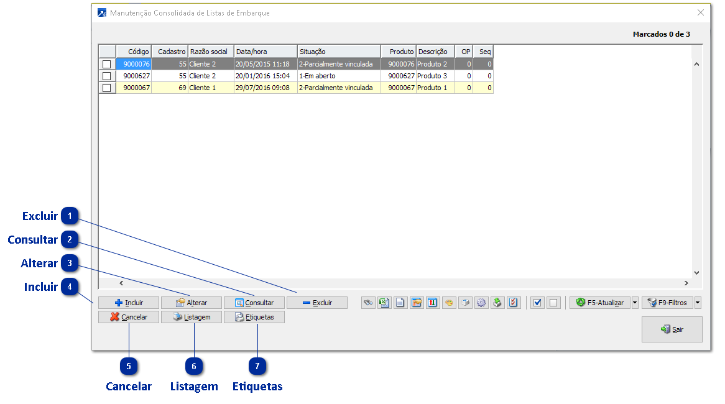Check the box for row 9000076
The height and width of the screenshot is (404, 725).
(x=107, y=64)
